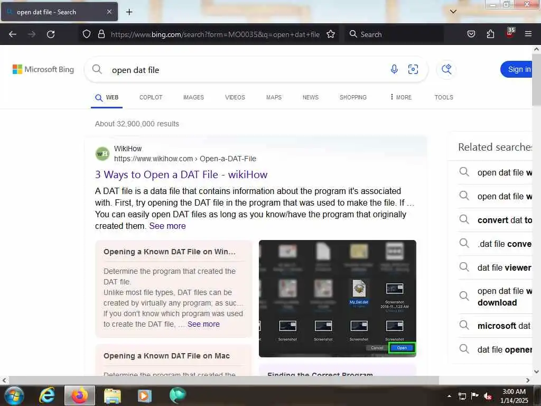The width and height of the screenshot is (541, 406).
Task: Switch to the VIDEOS tab
Action: click(235, 97)
